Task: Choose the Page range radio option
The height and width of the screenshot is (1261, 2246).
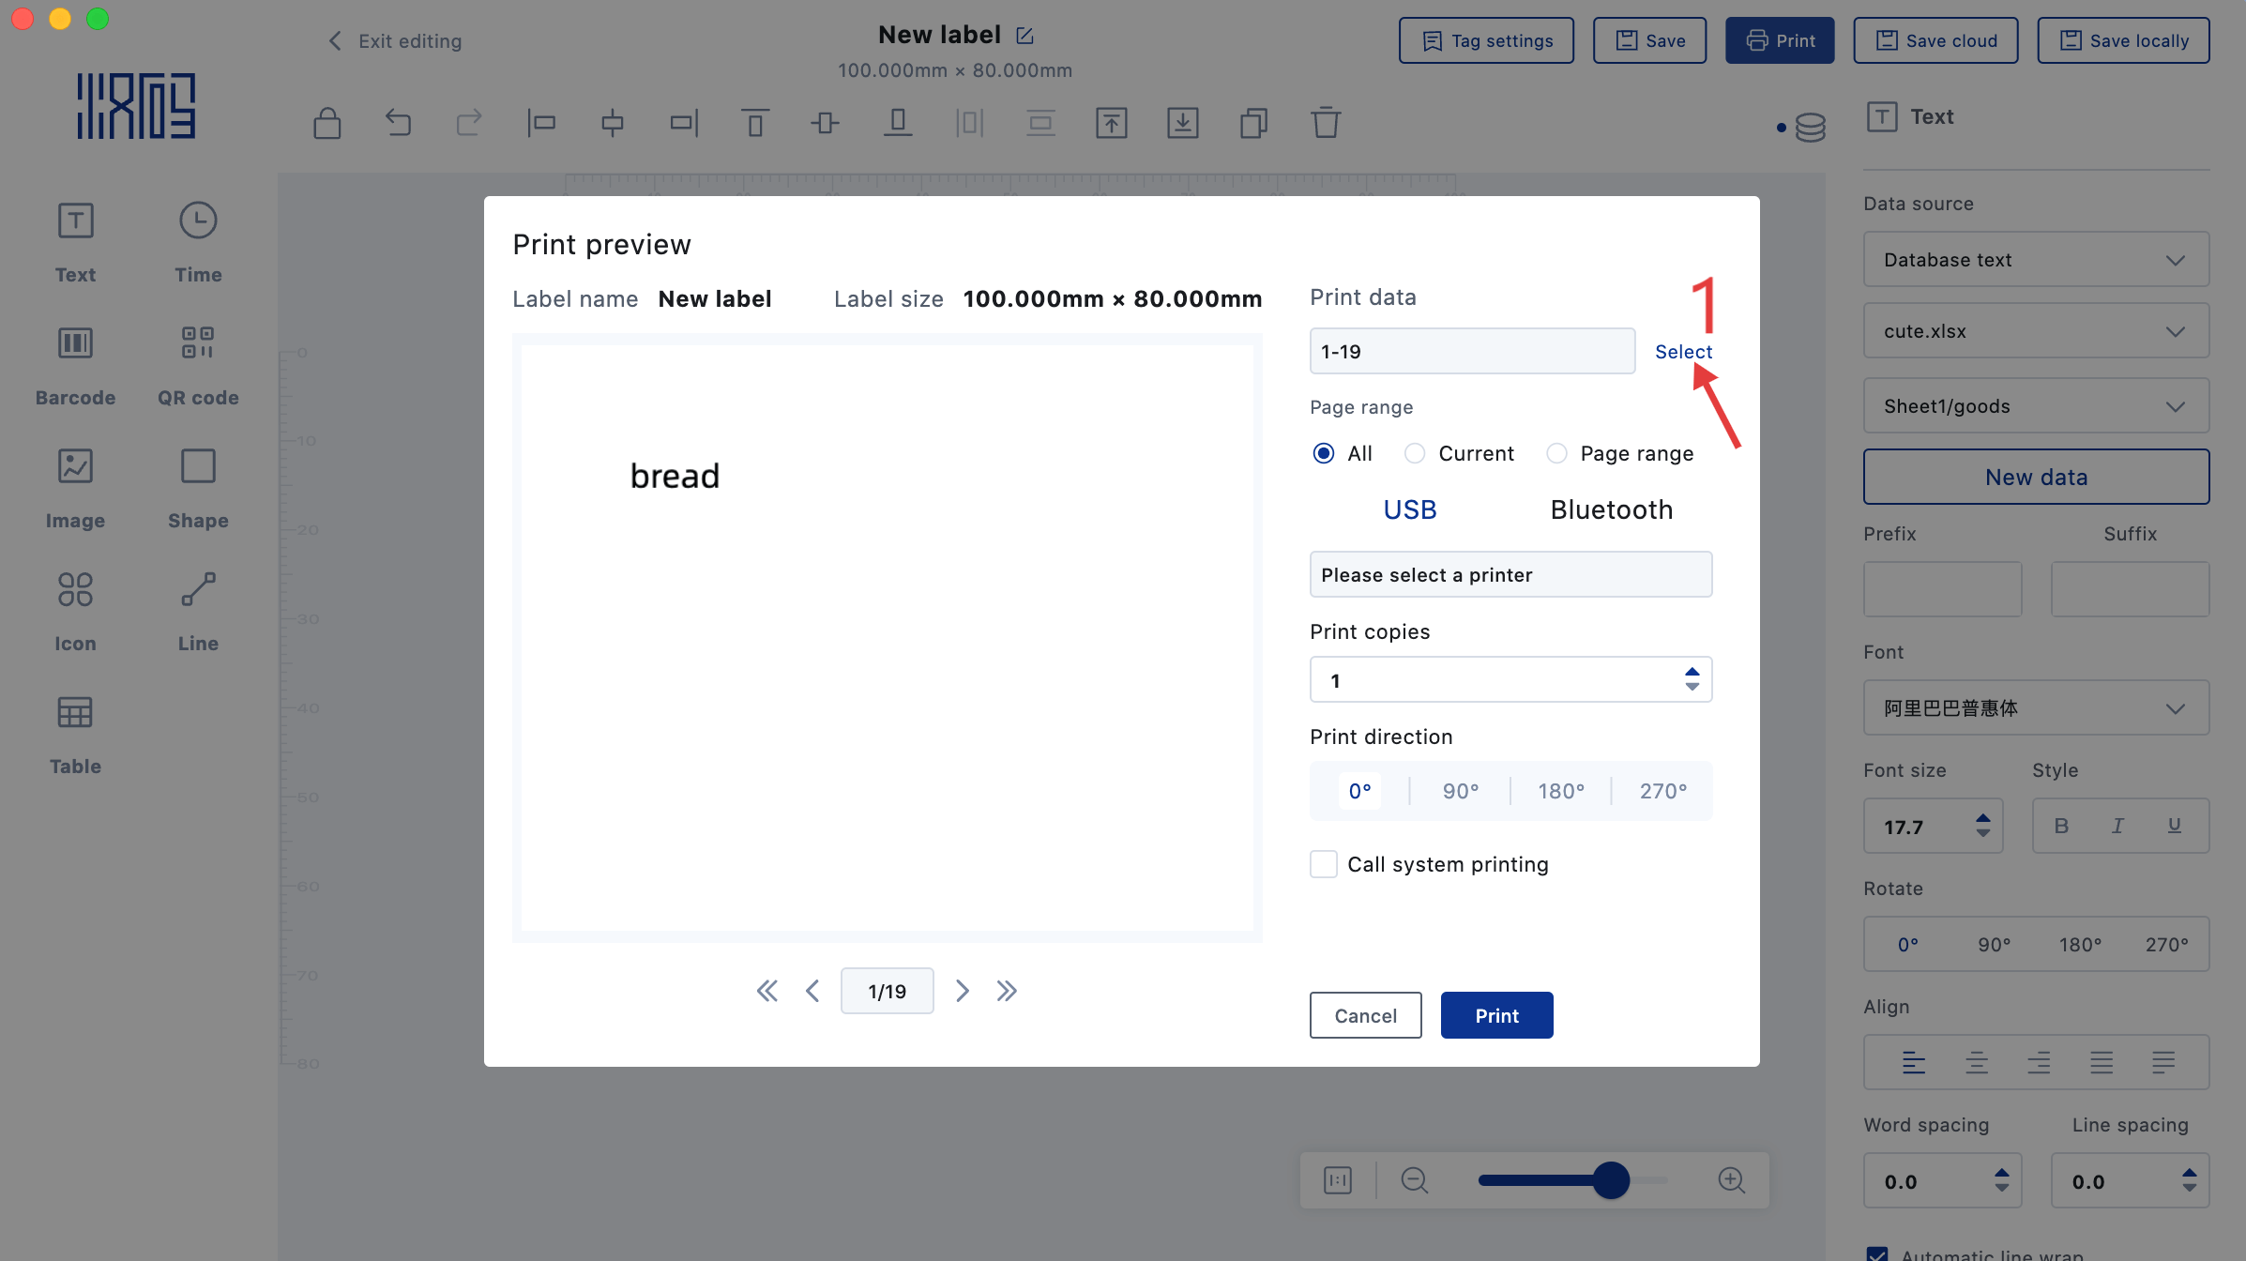Action: coord(1556,453)
